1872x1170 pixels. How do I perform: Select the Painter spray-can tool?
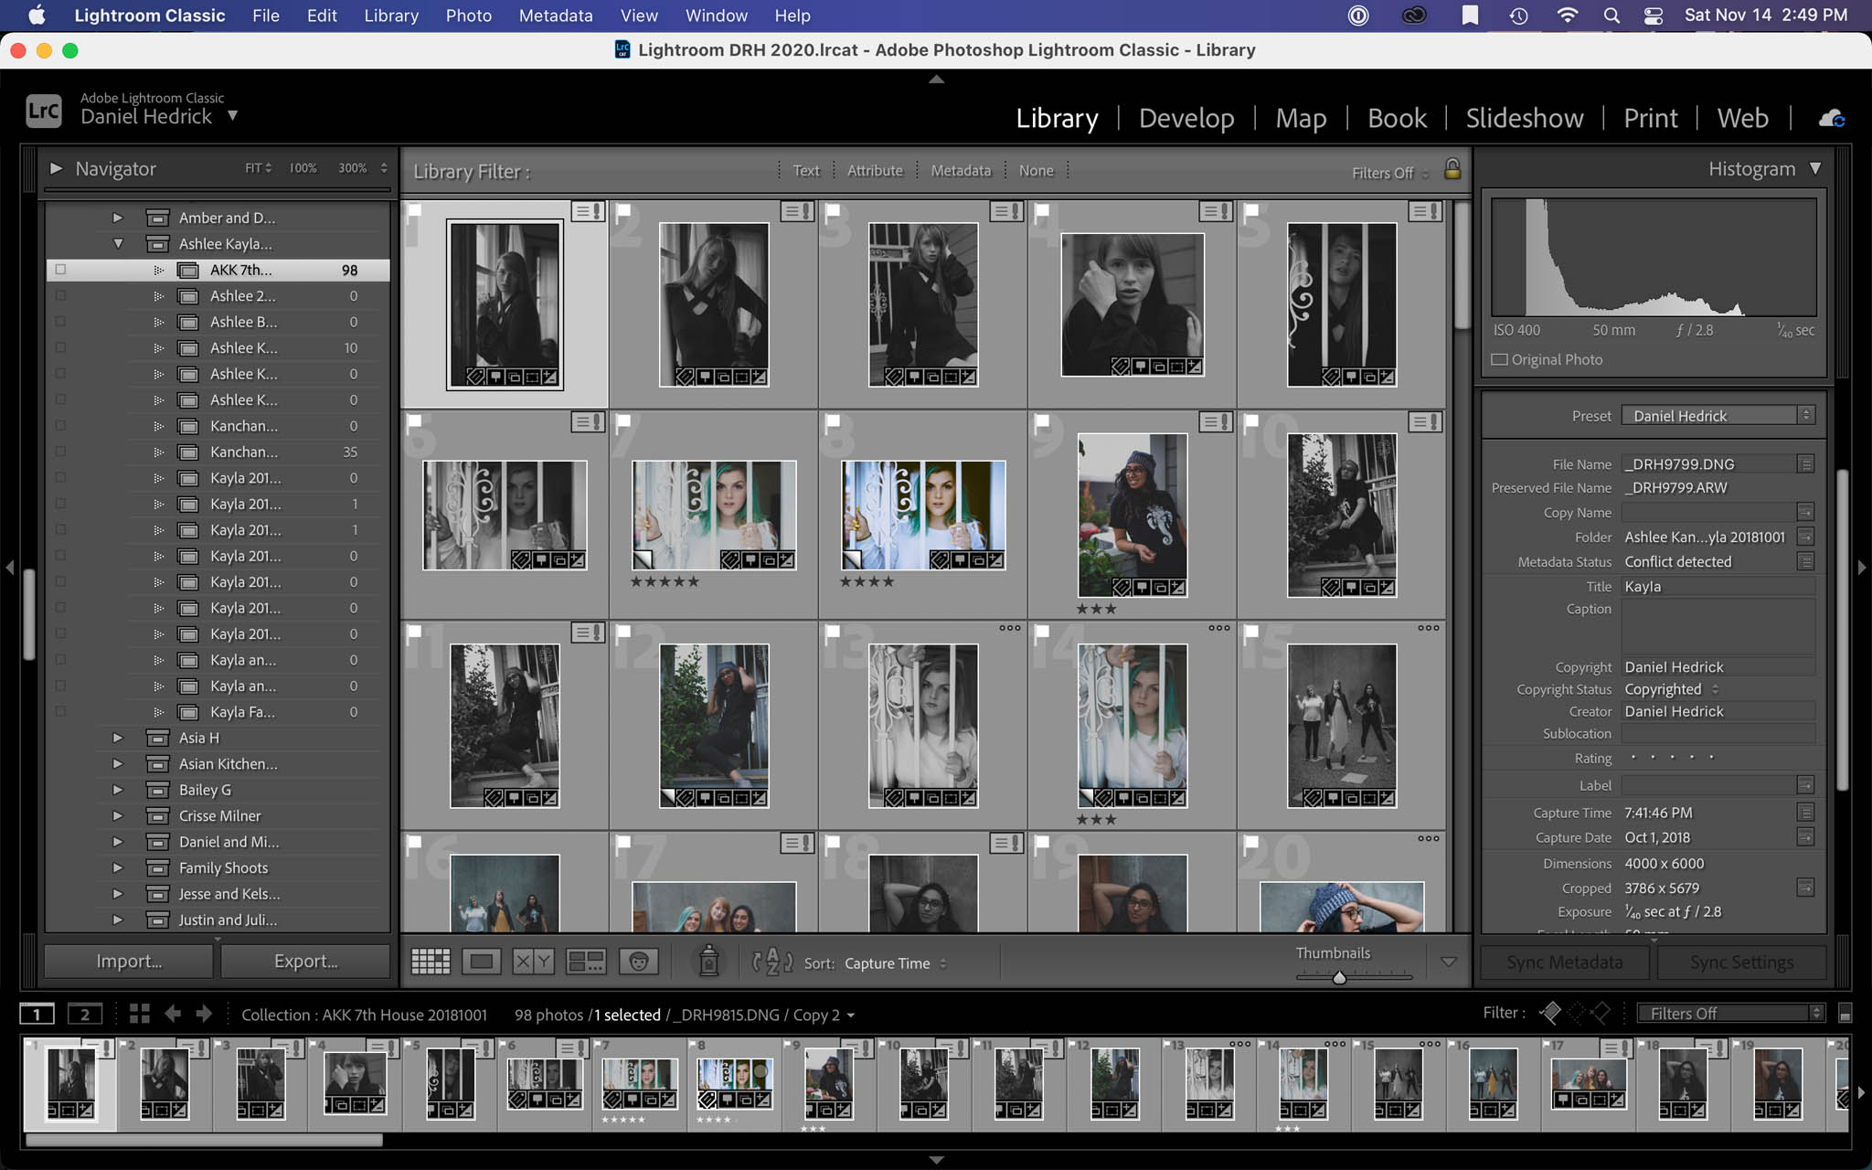coord(710,962)
